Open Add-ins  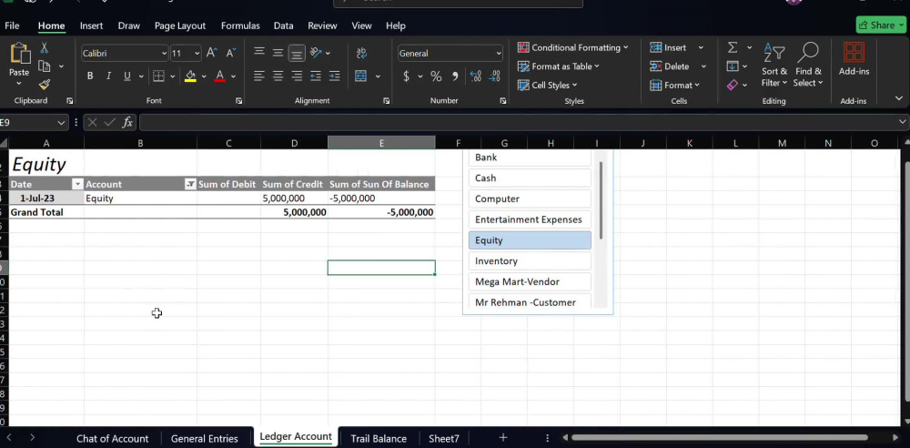pos(854,59)
